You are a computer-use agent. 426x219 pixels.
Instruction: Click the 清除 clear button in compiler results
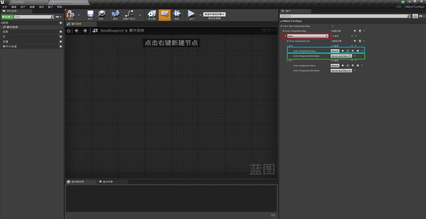pos(273,215)
